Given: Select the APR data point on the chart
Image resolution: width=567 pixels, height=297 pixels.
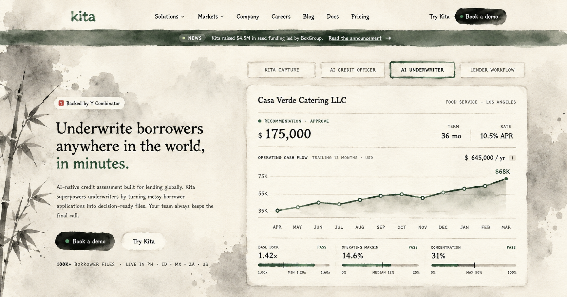Looking at the screenshot, I should (277, 211).
